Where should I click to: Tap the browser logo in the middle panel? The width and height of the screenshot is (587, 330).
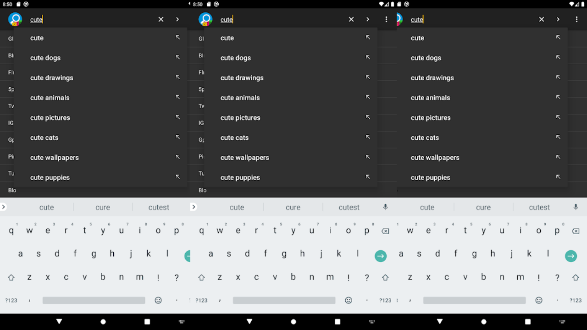point(205,19)
